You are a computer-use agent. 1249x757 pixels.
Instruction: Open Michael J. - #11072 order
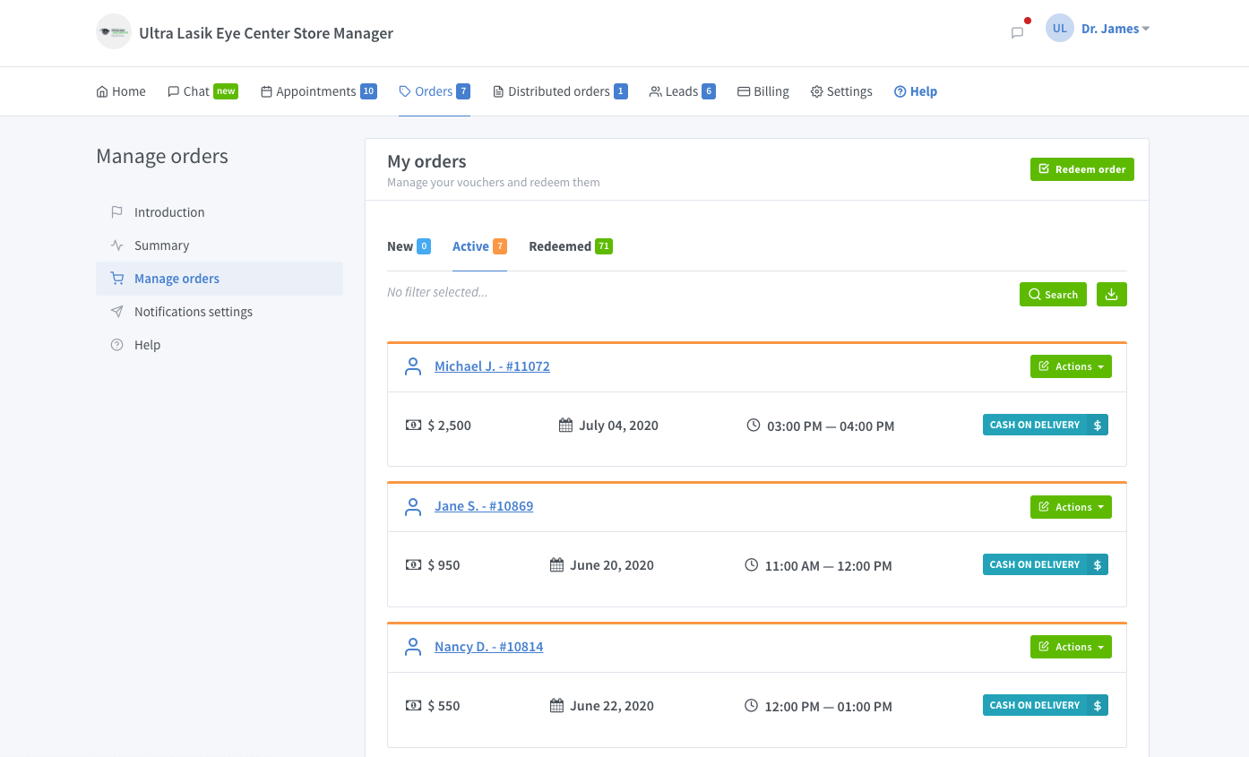click(492, 366)
